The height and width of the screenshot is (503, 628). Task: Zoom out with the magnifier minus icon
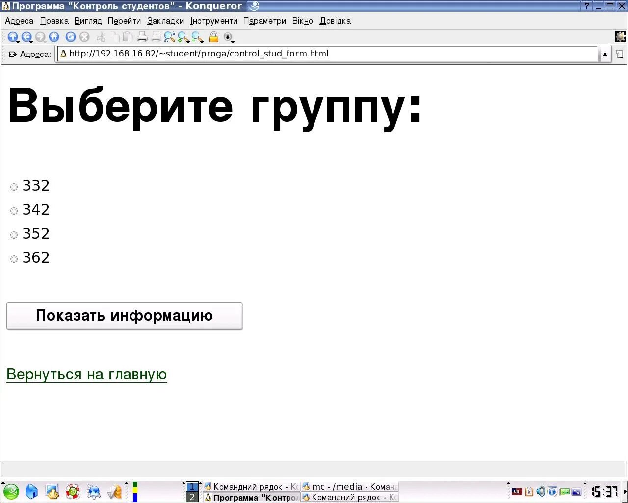pyautogui.click(x=197, y=37)
